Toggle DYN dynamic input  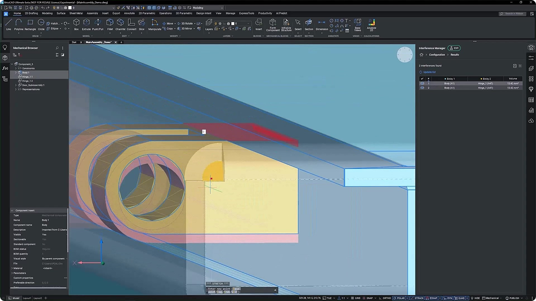tap(448, 298)
